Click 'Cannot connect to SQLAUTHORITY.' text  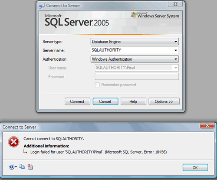tap(54, 139)
